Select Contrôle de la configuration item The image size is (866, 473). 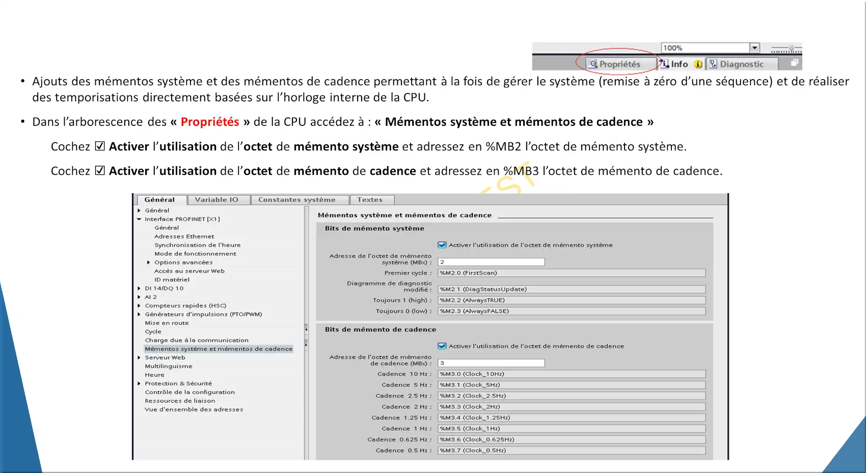click(190, 392)
